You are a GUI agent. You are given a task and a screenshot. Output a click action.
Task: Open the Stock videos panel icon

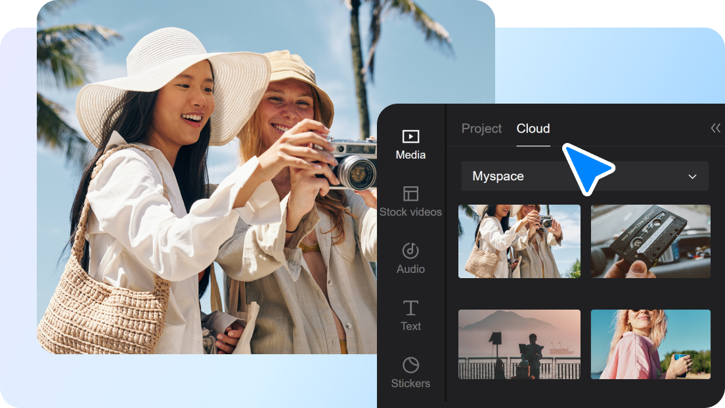(410, 194)
